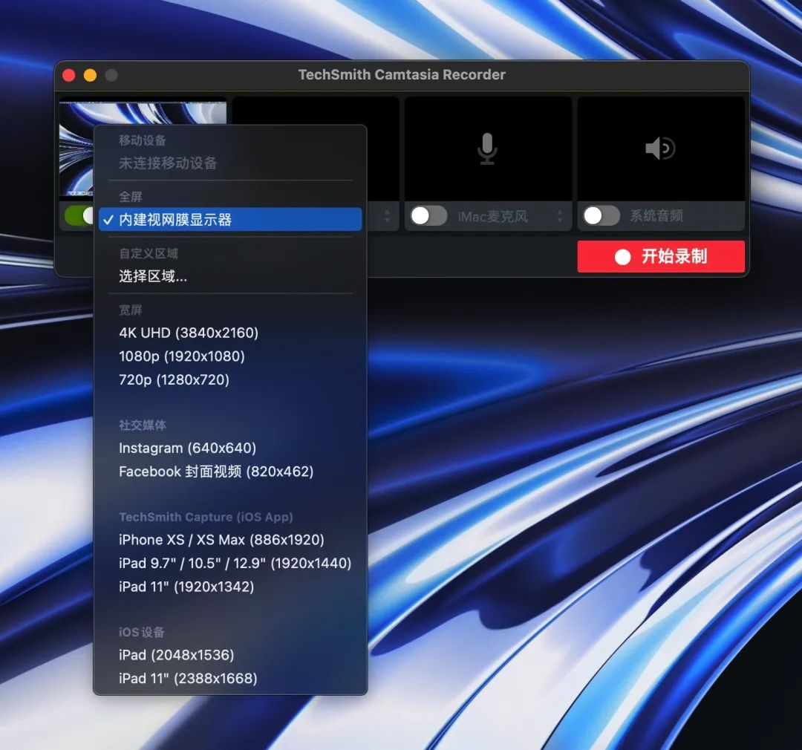Start recording with the red button

(661, 256)
